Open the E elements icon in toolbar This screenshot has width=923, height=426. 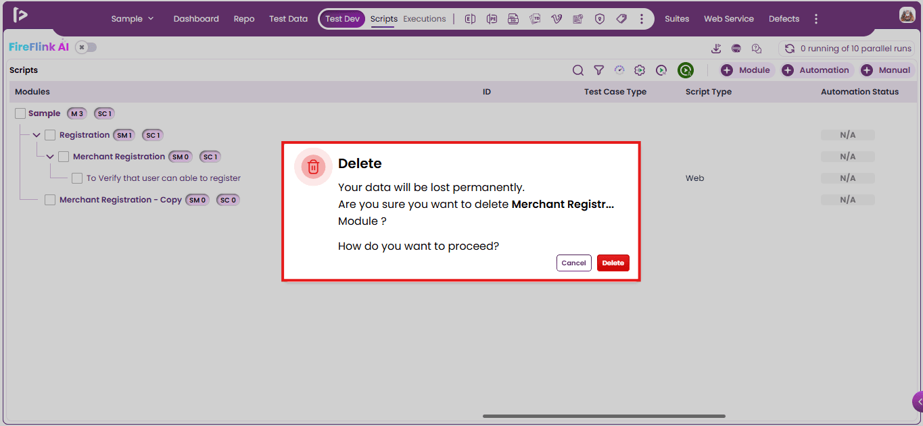471,19
